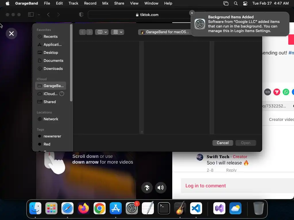
Task: Click the screen mirroring menu bar icon
Action: pos(226,3)
